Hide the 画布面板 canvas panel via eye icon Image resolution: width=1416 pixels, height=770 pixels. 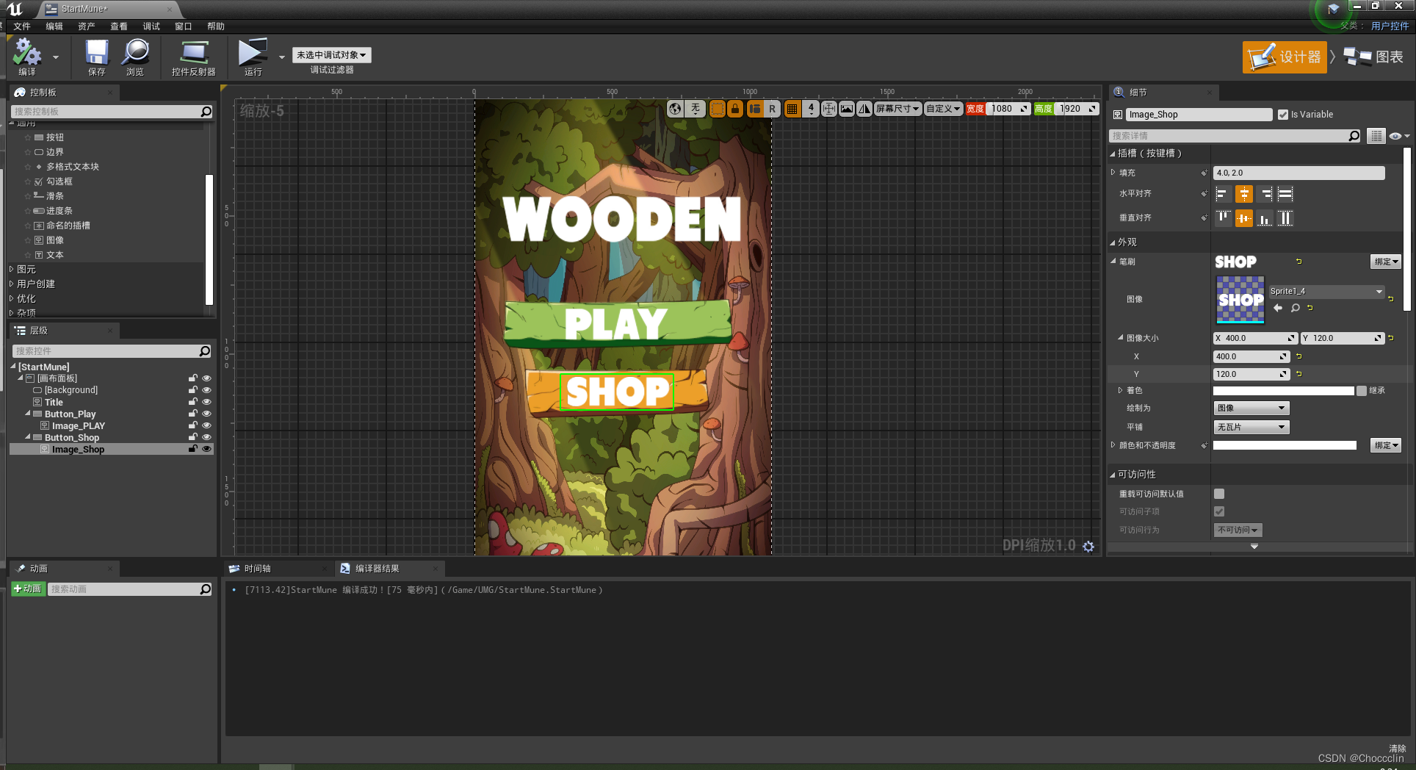(x=206, y=378)
